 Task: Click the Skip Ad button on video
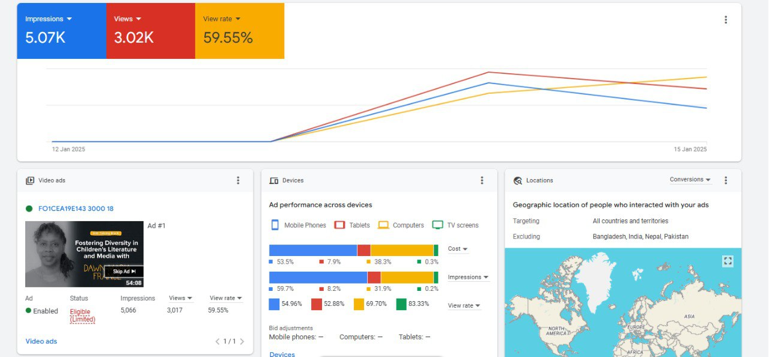point(124,272)
